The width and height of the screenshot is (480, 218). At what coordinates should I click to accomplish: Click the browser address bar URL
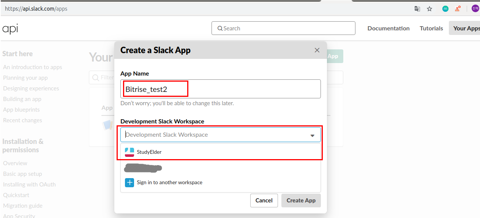(x=36, y=8)
